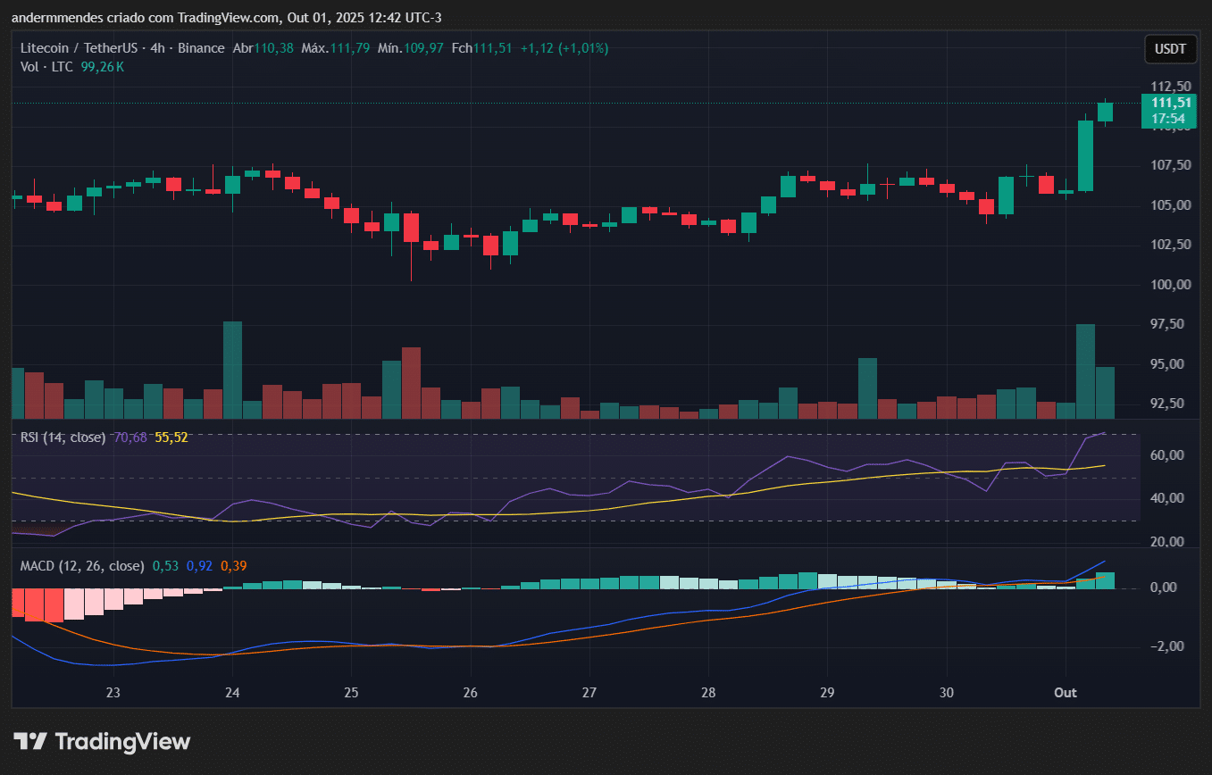The height and width of the screenshot is (775, 1212).
Task: Click the green 111,51 current price tag
Action: click(x=1169, y=103)
